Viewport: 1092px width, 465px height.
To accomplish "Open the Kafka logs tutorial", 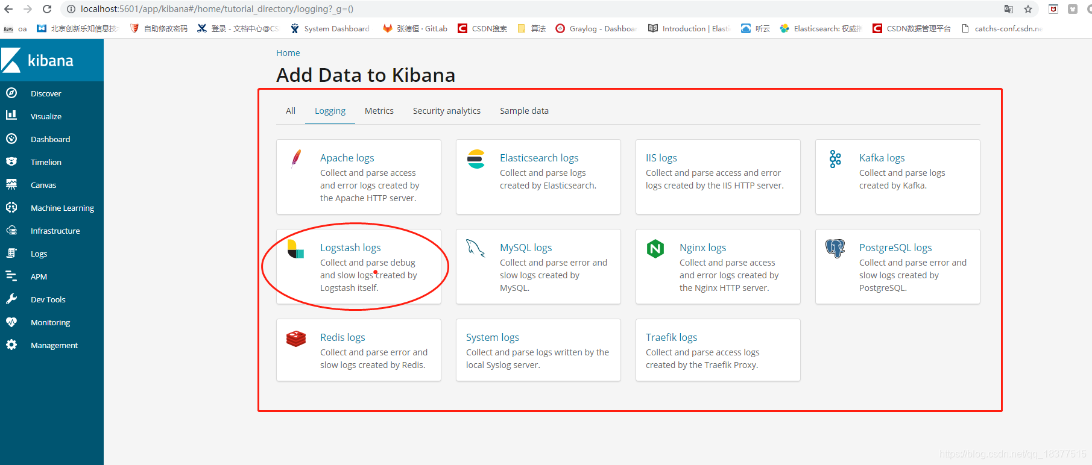I will coord(898,177).
